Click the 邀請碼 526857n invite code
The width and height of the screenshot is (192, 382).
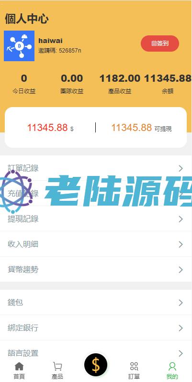tap(60, 50)
